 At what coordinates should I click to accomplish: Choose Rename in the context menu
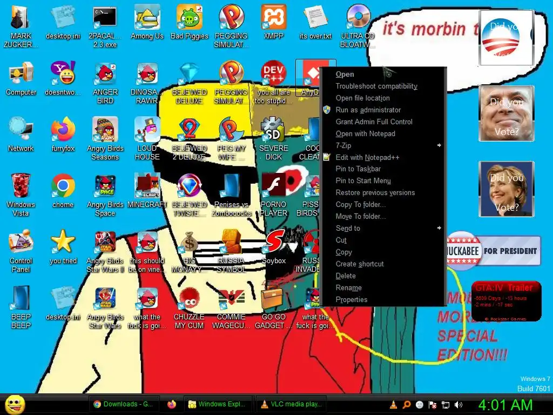383,287
